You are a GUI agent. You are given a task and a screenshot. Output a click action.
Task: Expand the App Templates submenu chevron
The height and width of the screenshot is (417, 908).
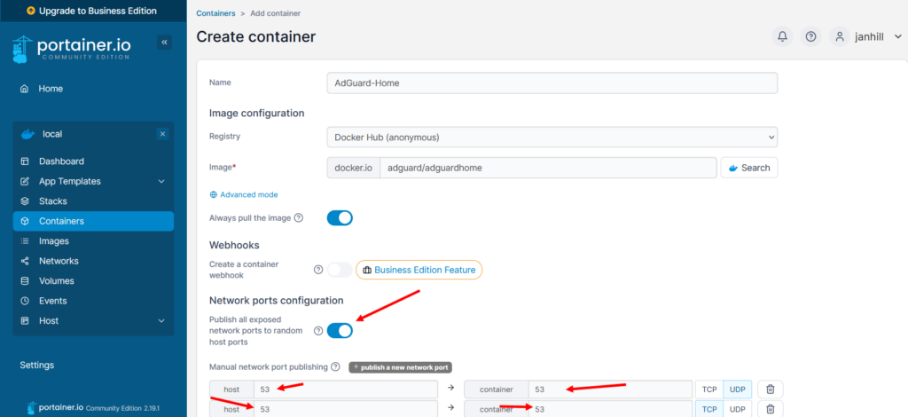tap(161, 181)
